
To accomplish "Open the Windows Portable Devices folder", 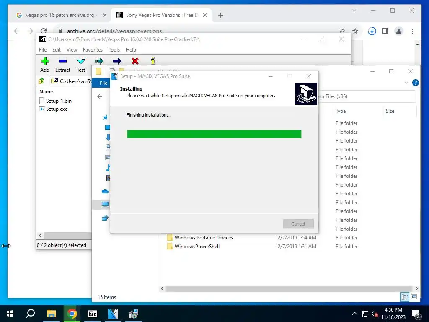I will click(x=204, y=238).
